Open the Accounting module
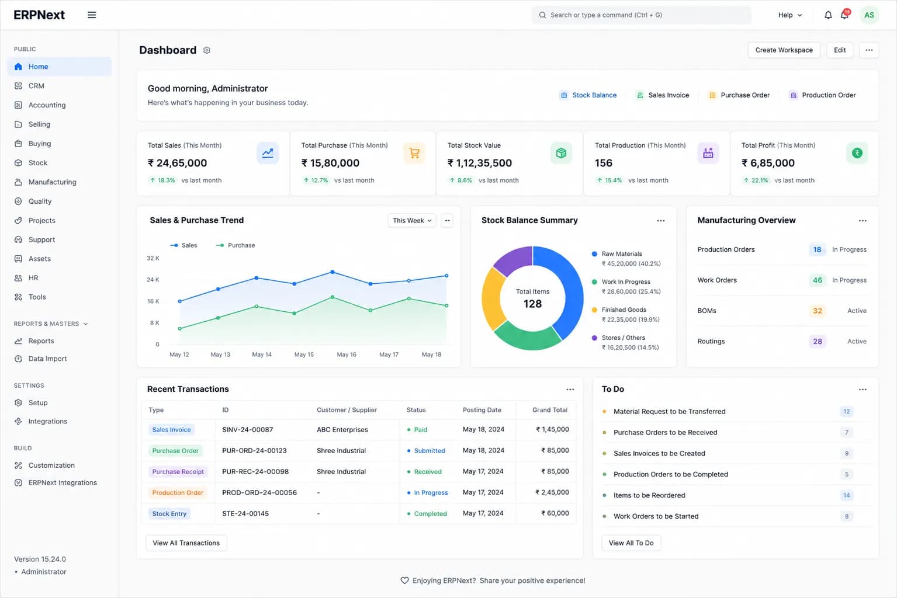Image resolution: width=897 pixels, height=598 pixels. click(60, 105)
